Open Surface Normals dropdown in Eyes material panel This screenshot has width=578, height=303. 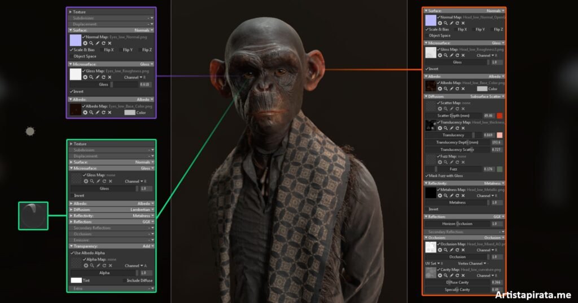[144, 30]
